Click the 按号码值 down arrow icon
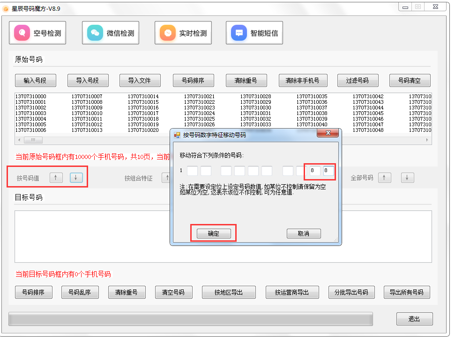 [x=76, y=177]
